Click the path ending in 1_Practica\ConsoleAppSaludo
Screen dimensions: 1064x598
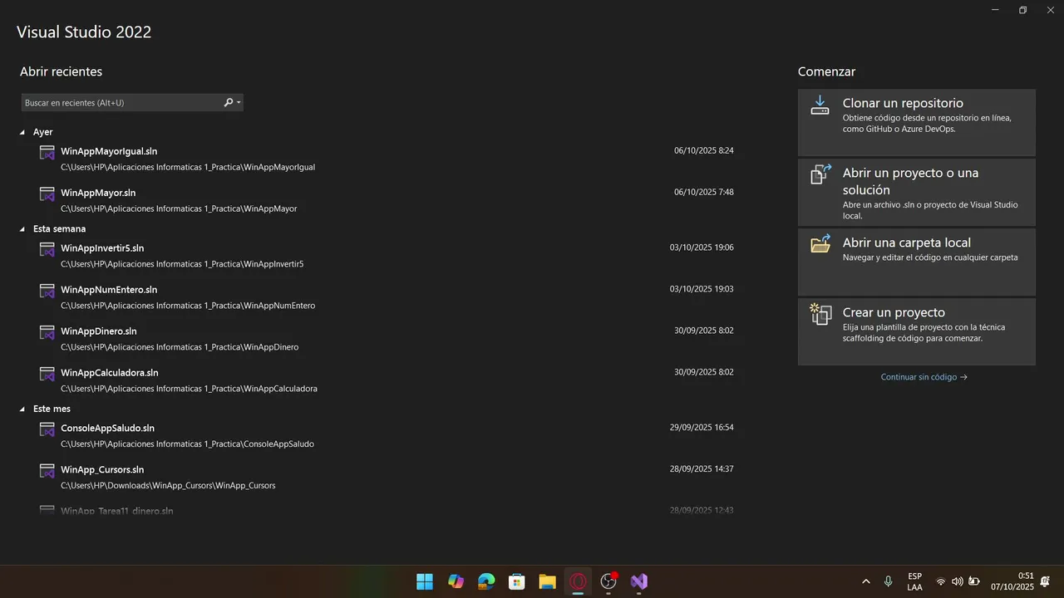pos(187,444)
